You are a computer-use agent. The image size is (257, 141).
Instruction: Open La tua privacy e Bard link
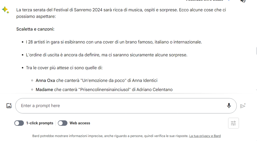tap(205, 136)
